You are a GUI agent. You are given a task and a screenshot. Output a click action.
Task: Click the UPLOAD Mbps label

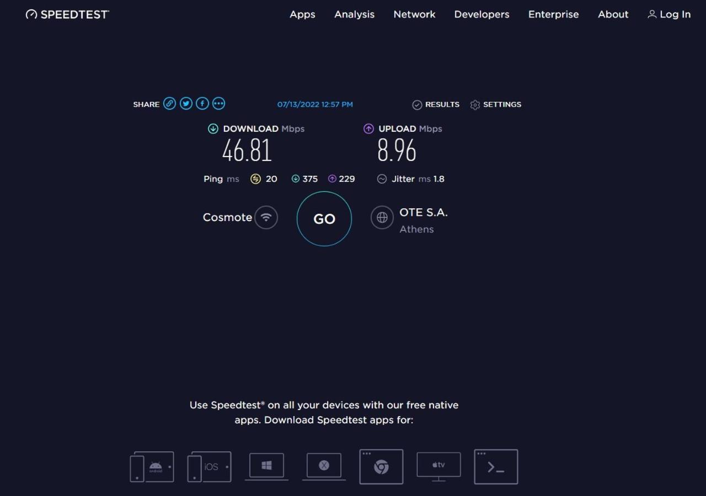coord(410,128)
